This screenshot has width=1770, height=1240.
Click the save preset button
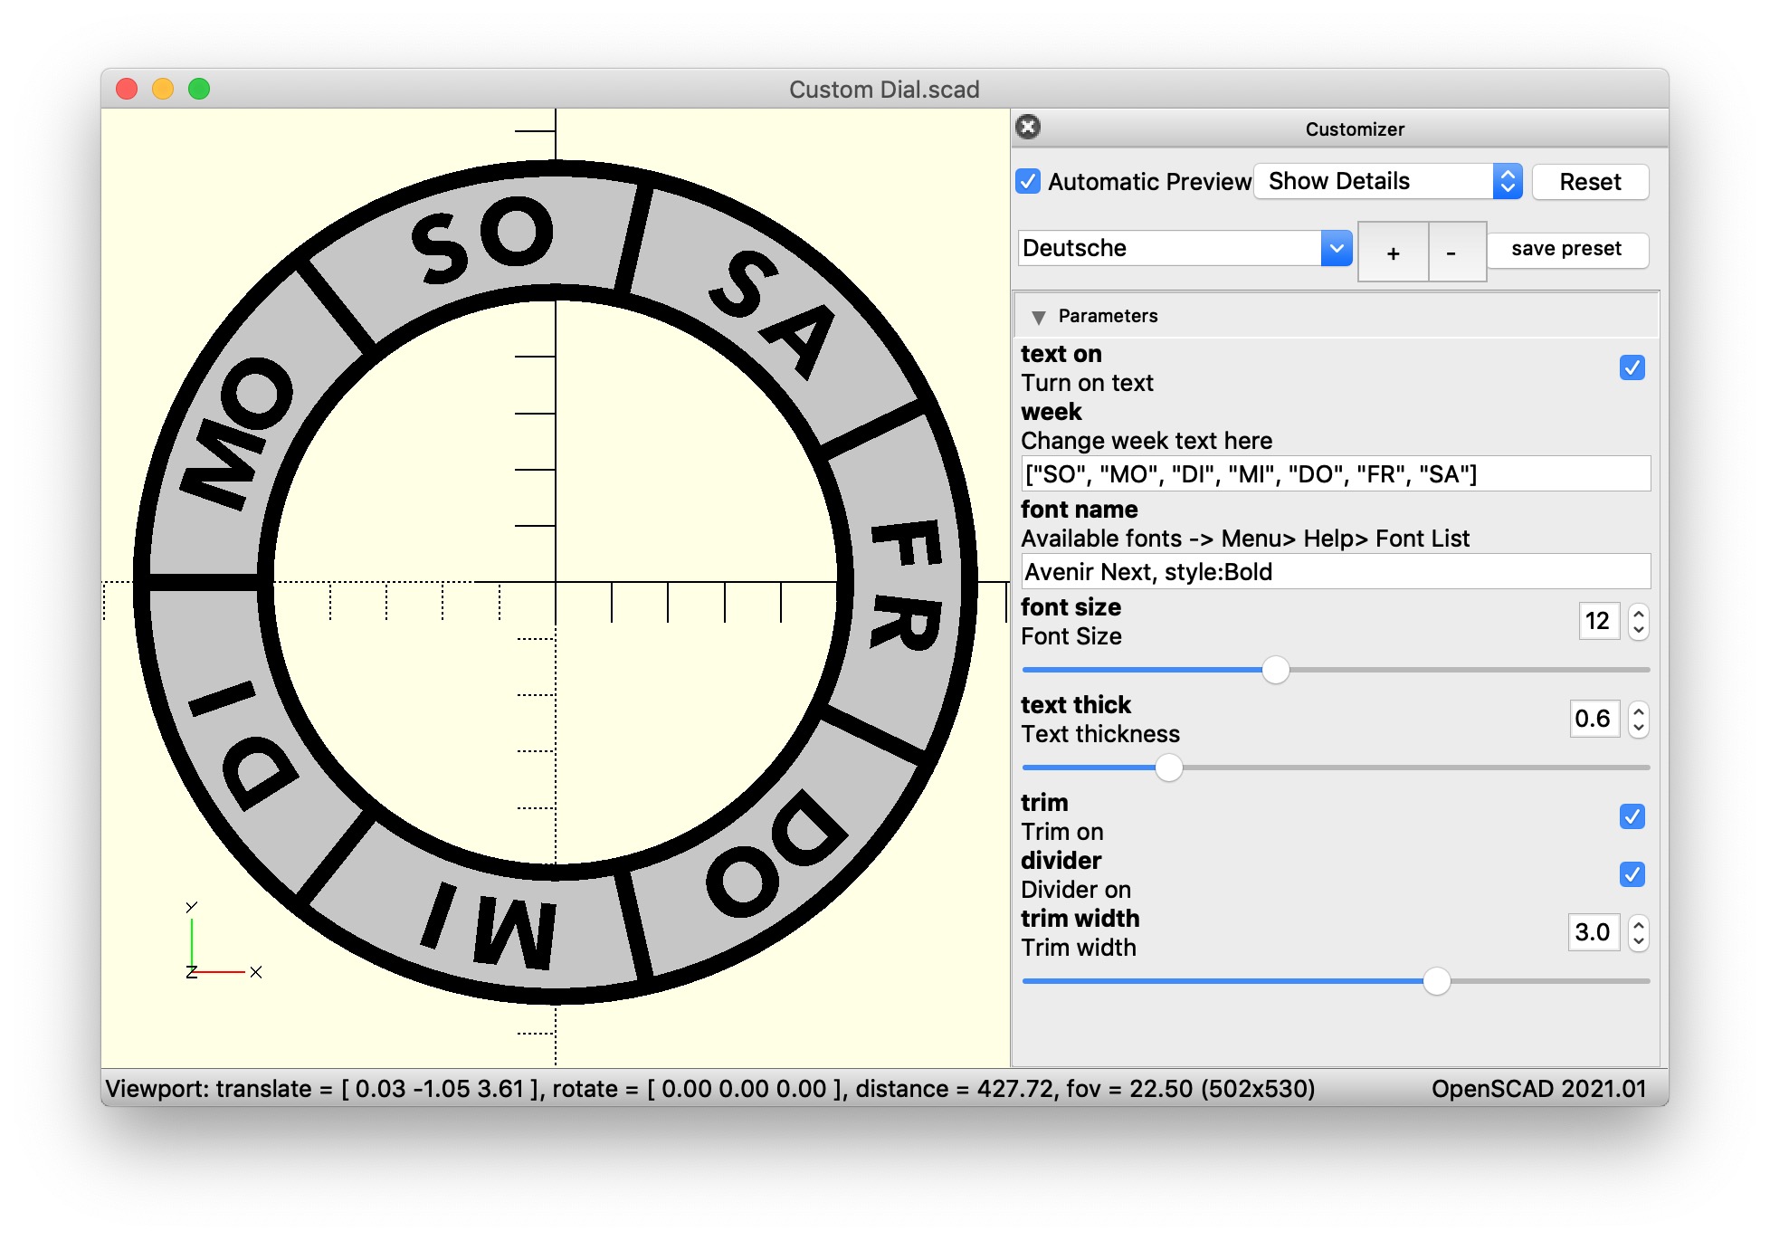1566,249
